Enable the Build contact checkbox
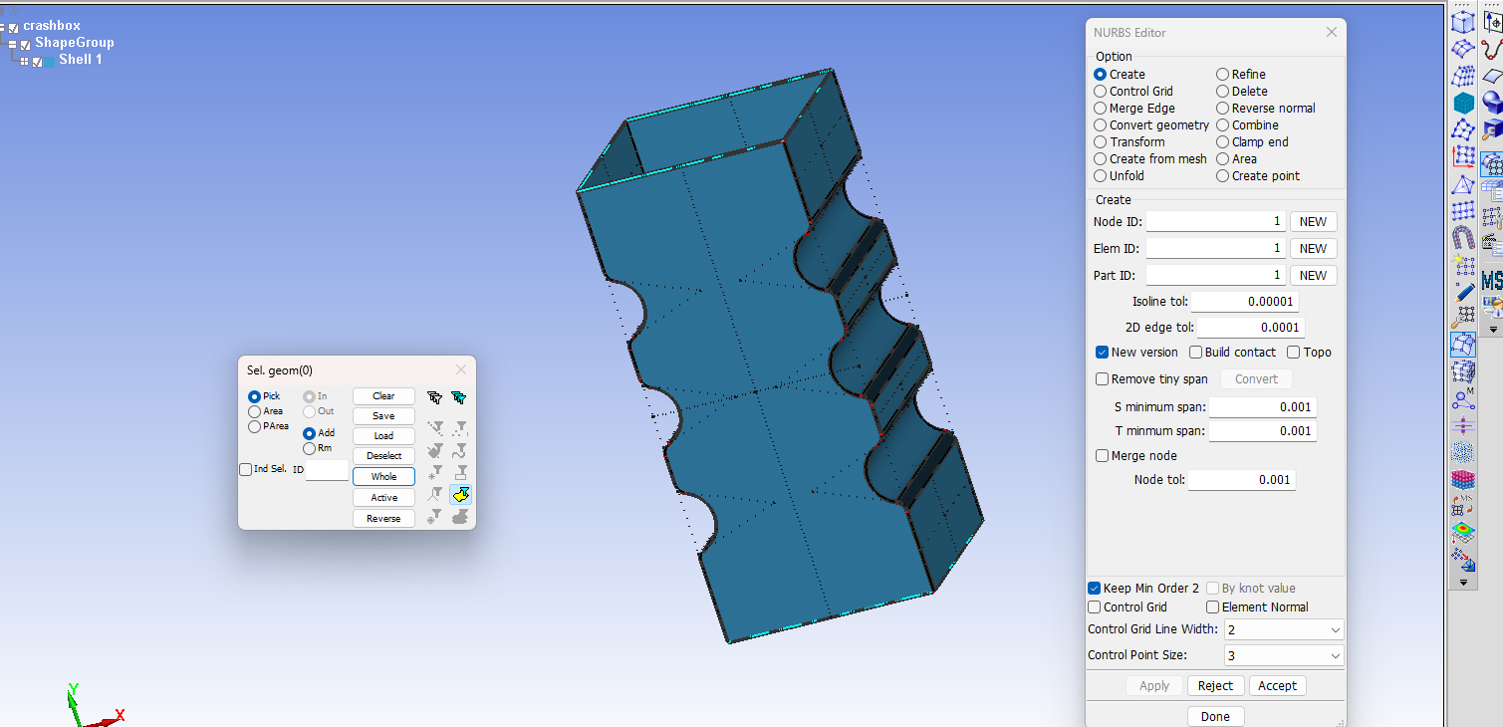The height and width of the screenshot is (727, 1503). tap(1195, 352)
